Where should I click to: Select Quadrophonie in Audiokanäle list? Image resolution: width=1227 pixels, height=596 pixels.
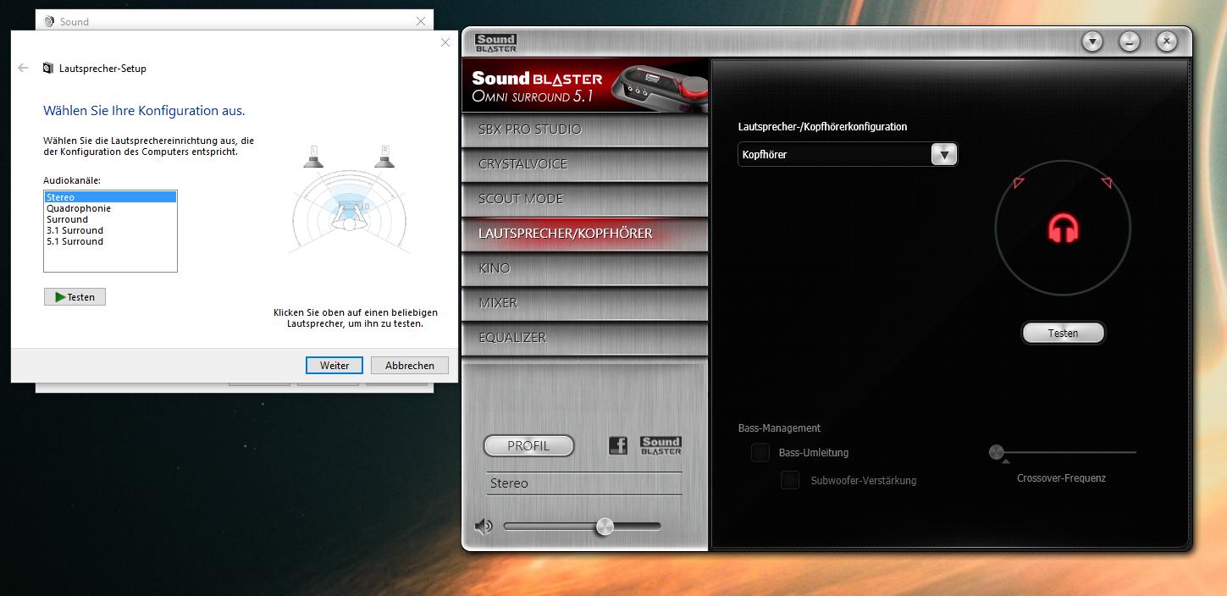[x=110, y=208]
